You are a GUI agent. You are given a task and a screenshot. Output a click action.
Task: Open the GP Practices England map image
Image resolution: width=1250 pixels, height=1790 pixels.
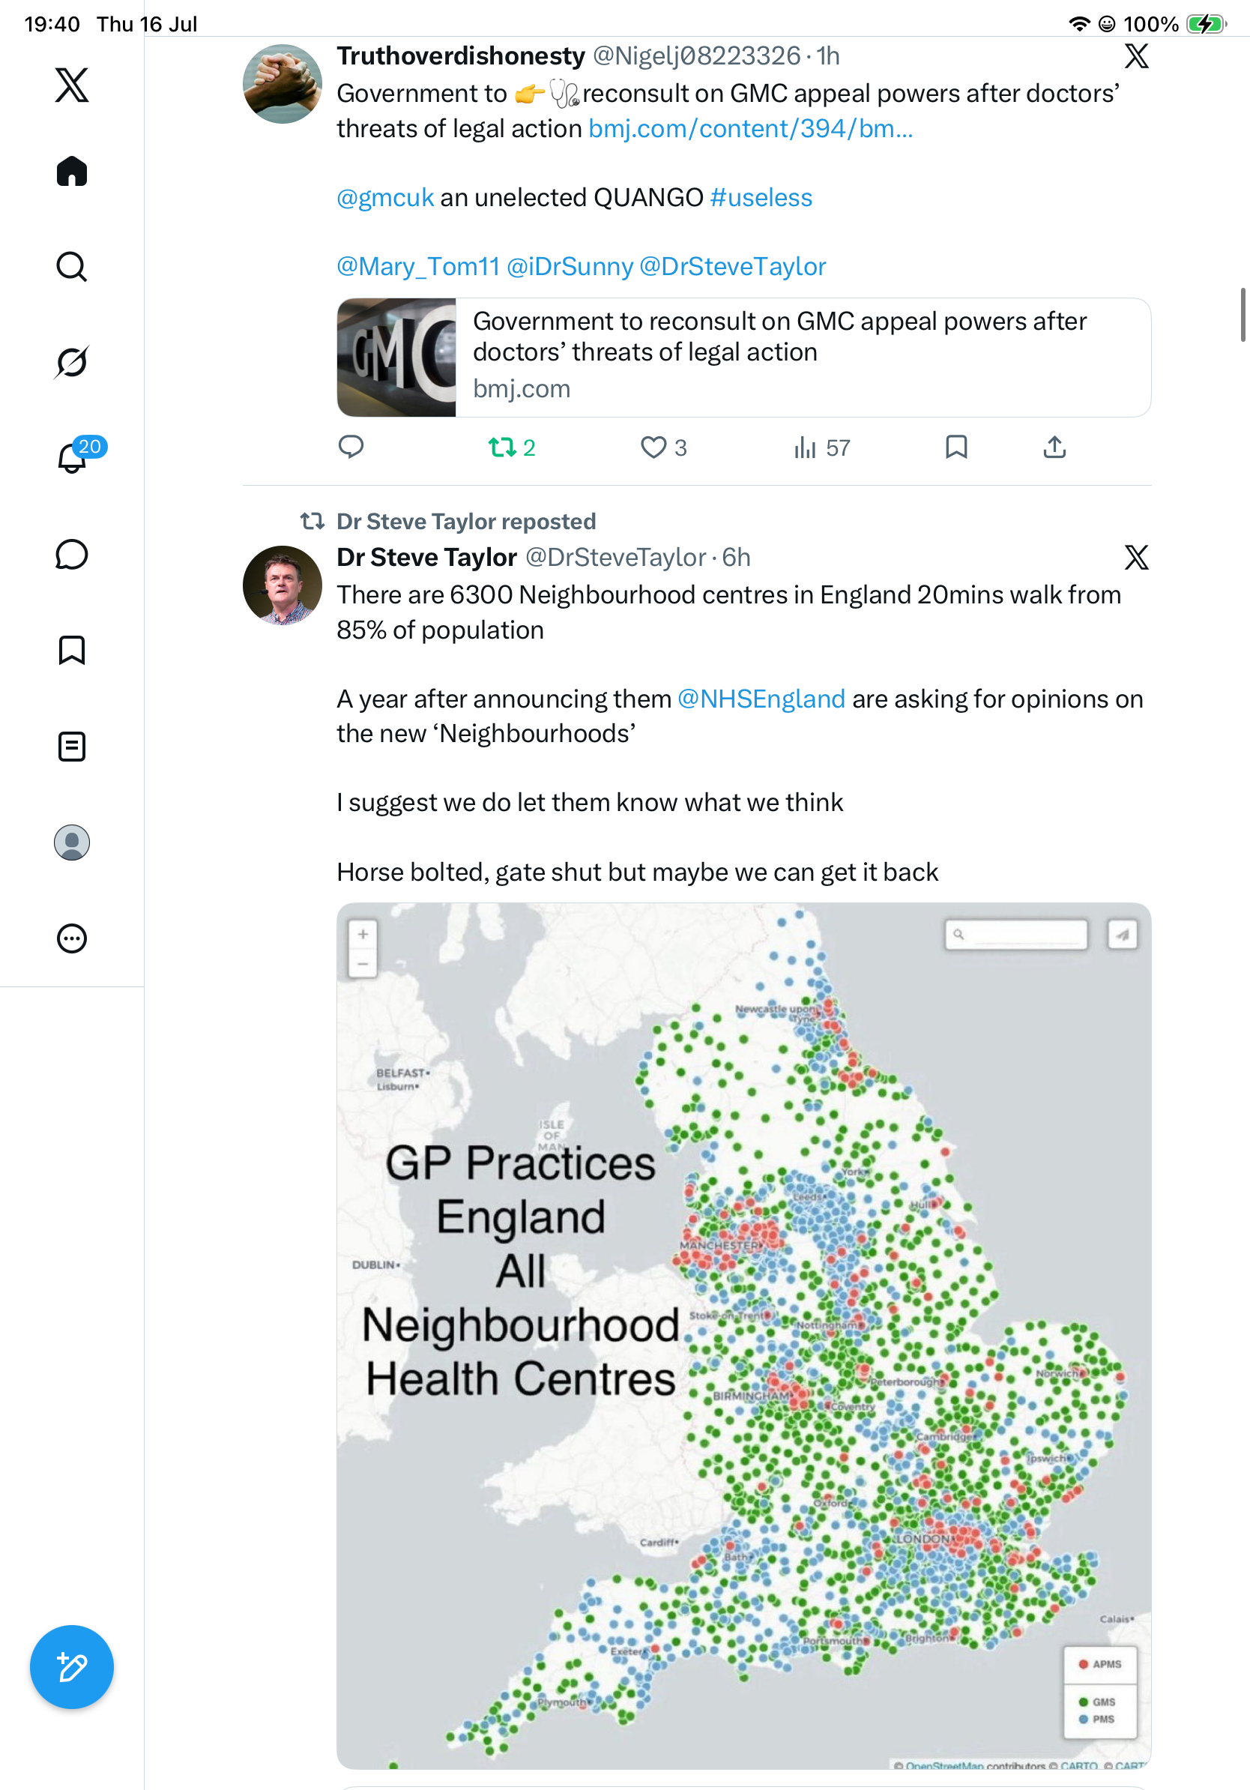point(743,1336)
